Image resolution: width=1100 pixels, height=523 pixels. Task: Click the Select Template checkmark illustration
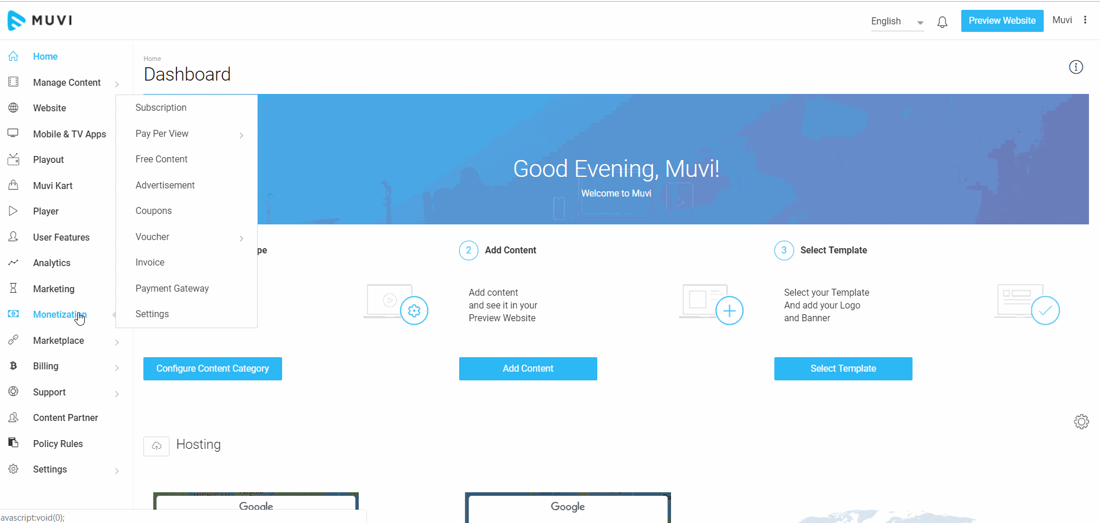point(1045,311)
